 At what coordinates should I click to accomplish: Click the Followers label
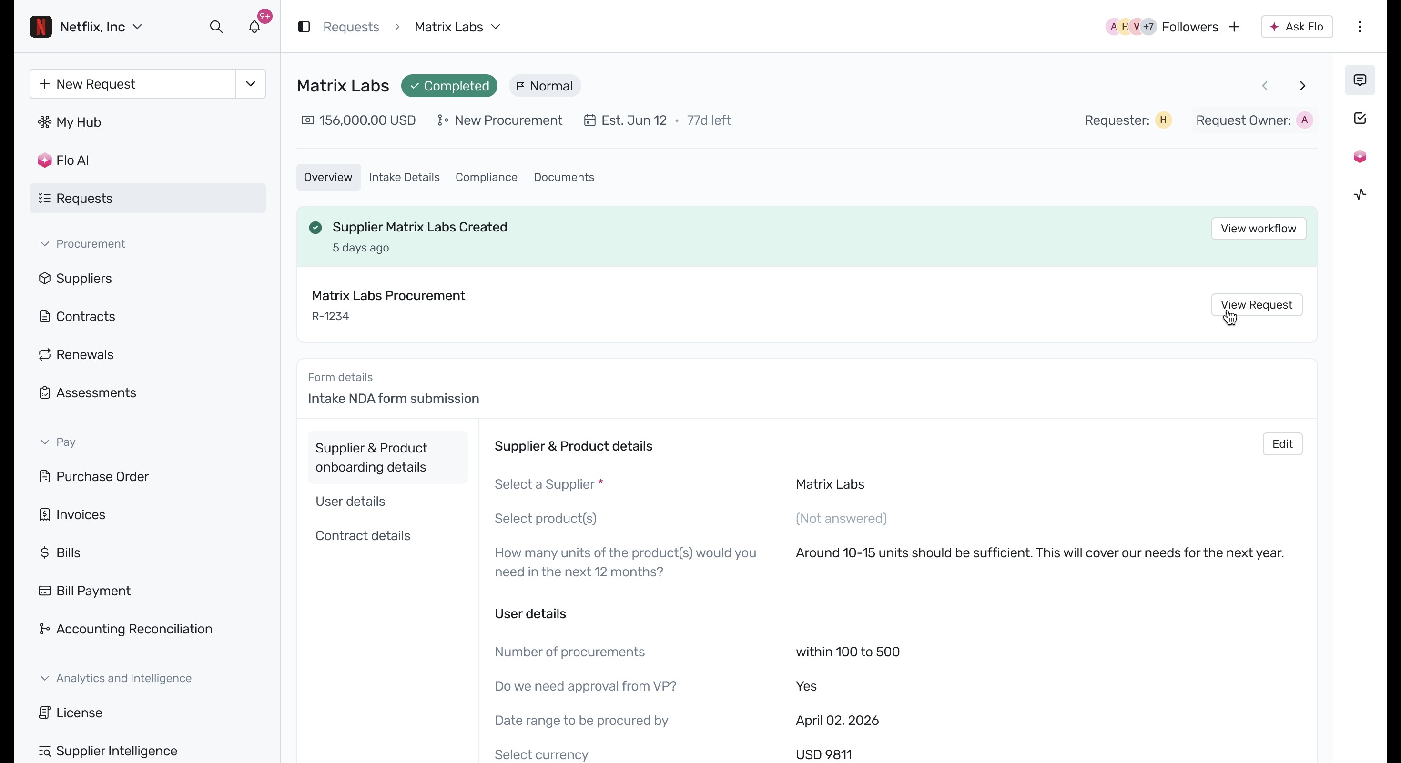click(x=1189, y=27)
